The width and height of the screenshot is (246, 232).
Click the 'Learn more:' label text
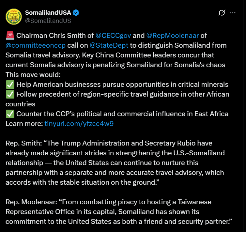tap(24, 124)
